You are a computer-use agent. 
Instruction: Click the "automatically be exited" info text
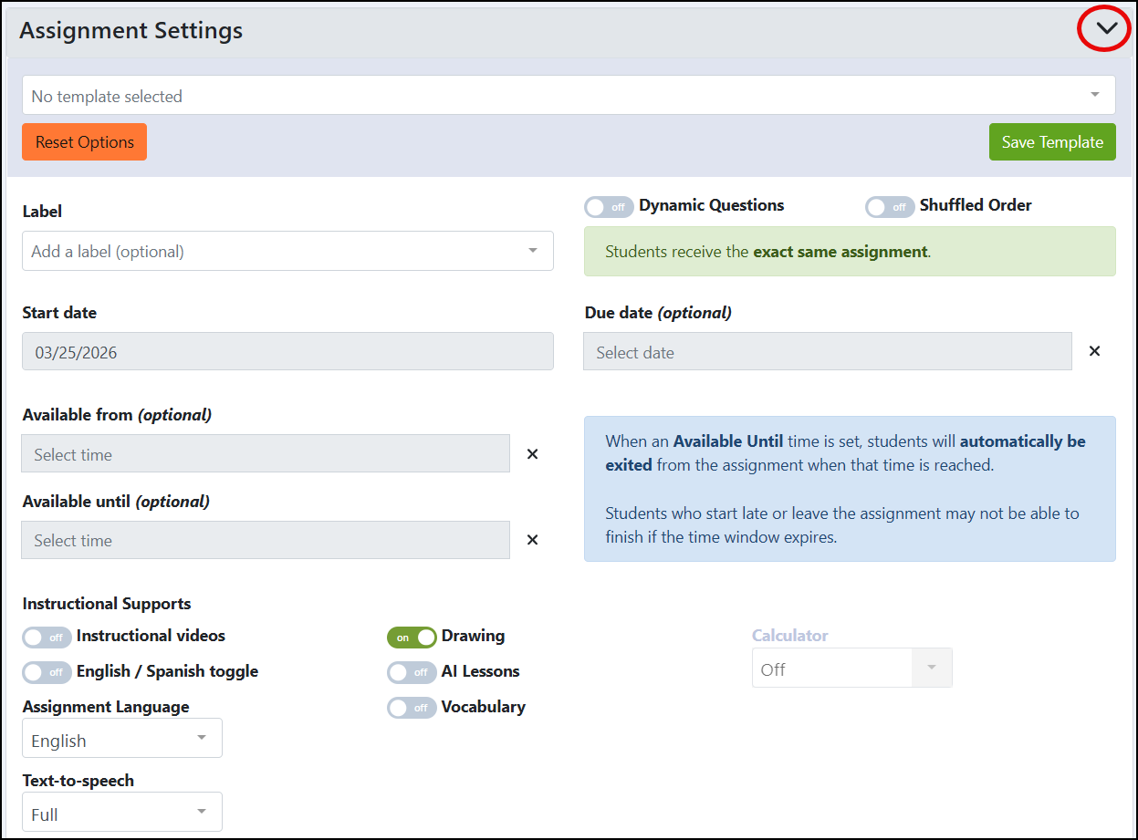coord(845,453)
